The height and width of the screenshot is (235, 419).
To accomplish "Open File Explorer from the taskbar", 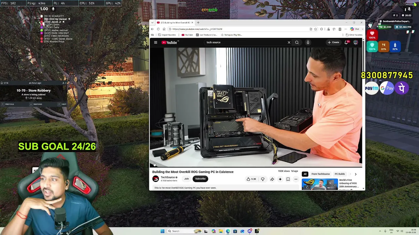I will tap(221, 231).
